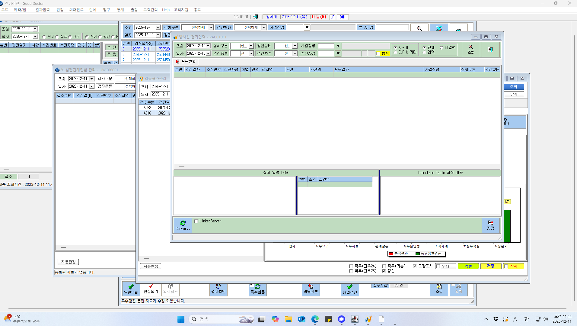
Task: Click the 자동판정 button in 각종평가관리 window
Action: (x=151, y=266)
